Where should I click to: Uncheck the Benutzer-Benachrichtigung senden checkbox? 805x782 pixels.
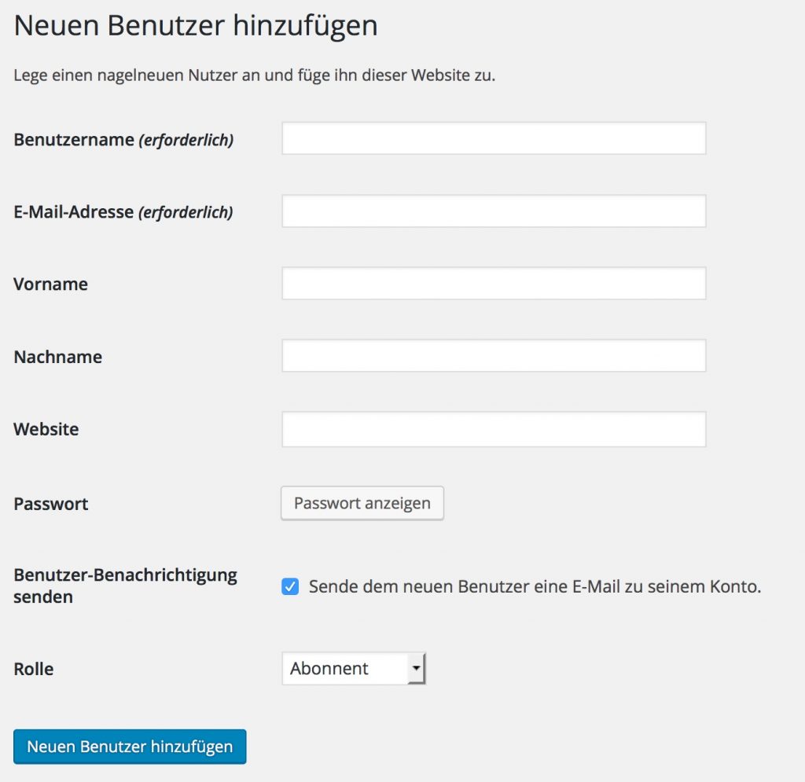(x=289, y=586)
